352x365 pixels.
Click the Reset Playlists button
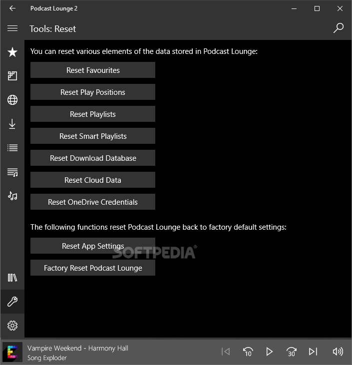(93, 114)
